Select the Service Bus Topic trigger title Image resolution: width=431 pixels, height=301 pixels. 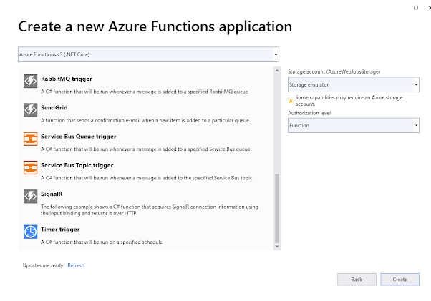click(77, 165)
